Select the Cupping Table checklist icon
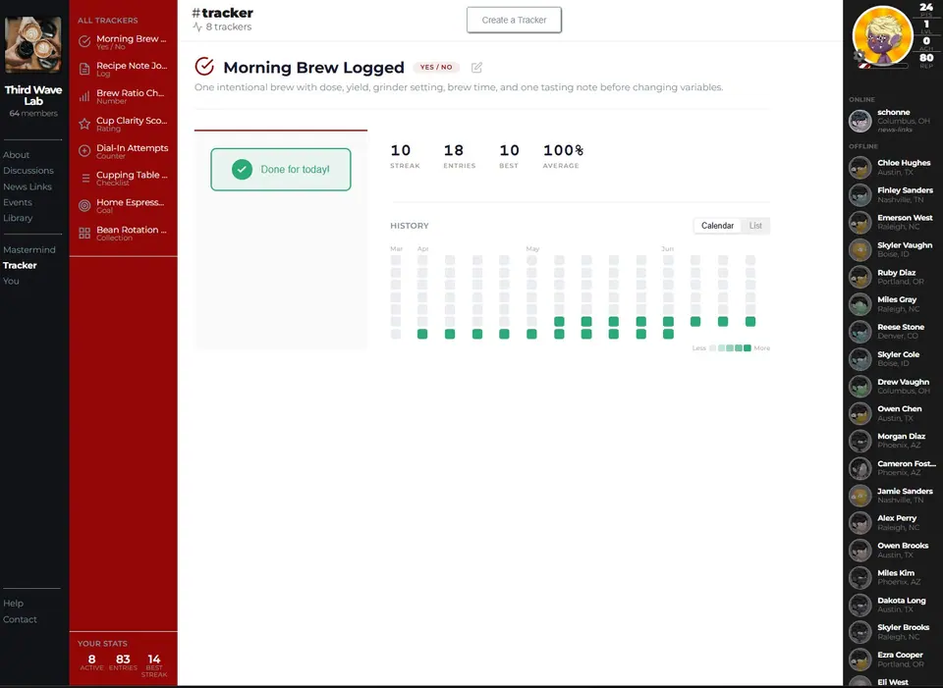943x688 pixels. click(84, 178)
